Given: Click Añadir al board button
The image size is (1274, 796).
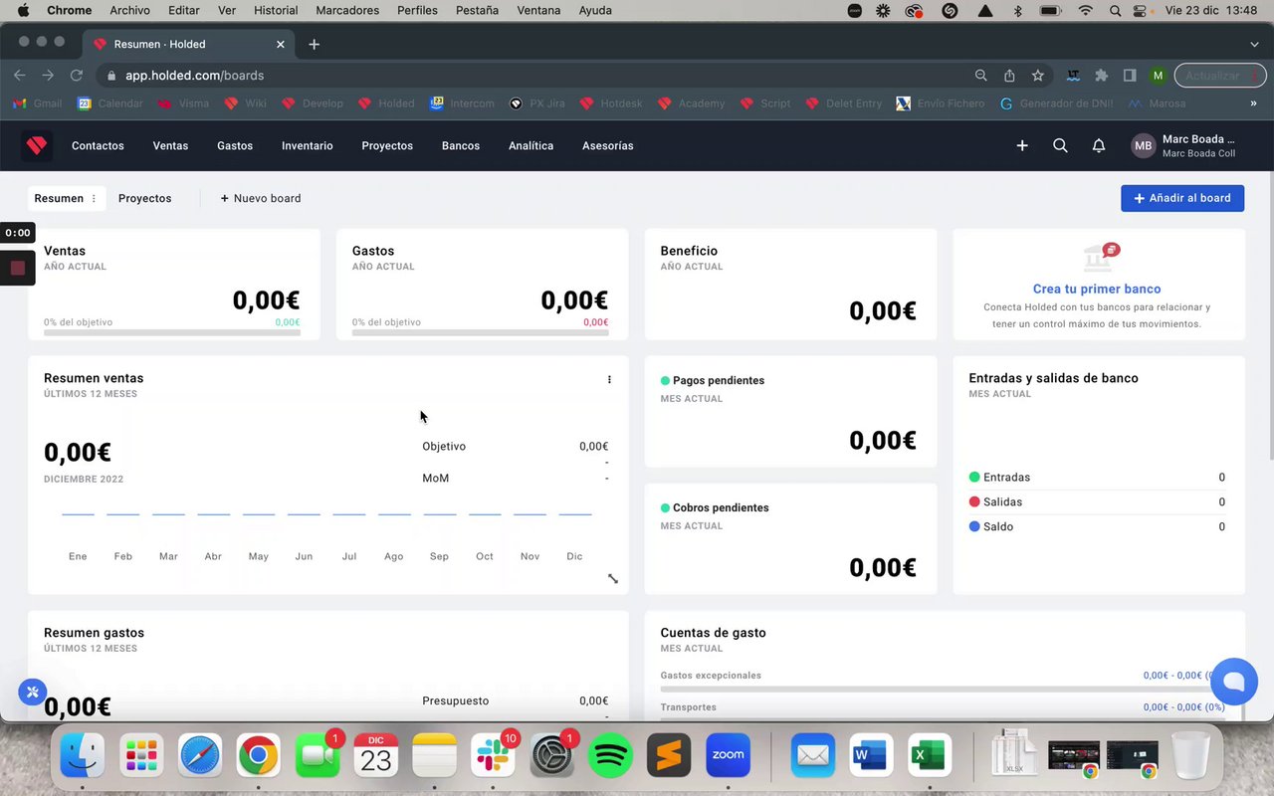Looking at the screenshot, I should (x=1182, y=198).
